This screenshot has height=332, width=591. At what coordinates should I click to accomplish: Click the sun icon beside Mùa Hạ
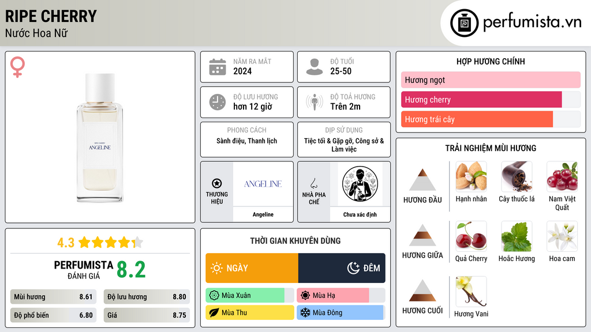click(305, 296)
